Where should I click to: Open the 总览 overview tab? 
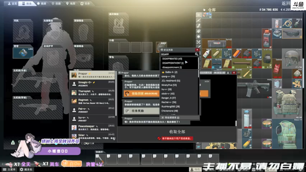(x=12, y=3)
